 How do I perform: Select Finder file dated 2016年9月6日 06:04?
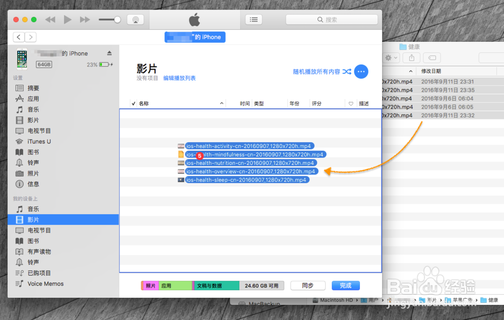(443, 98)
